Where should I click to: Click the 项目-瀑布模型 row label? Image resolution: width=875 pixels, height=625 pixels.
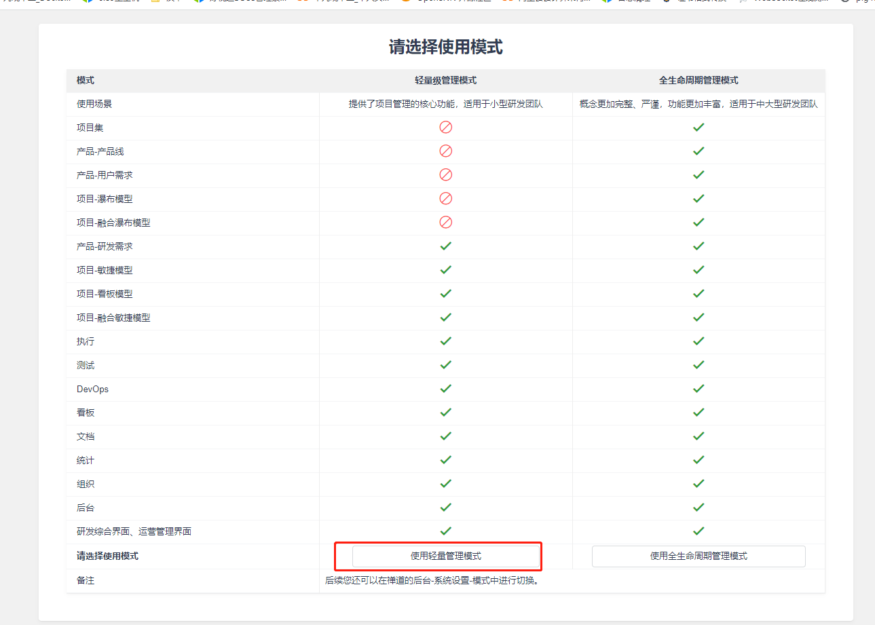(x=105, y=199)
